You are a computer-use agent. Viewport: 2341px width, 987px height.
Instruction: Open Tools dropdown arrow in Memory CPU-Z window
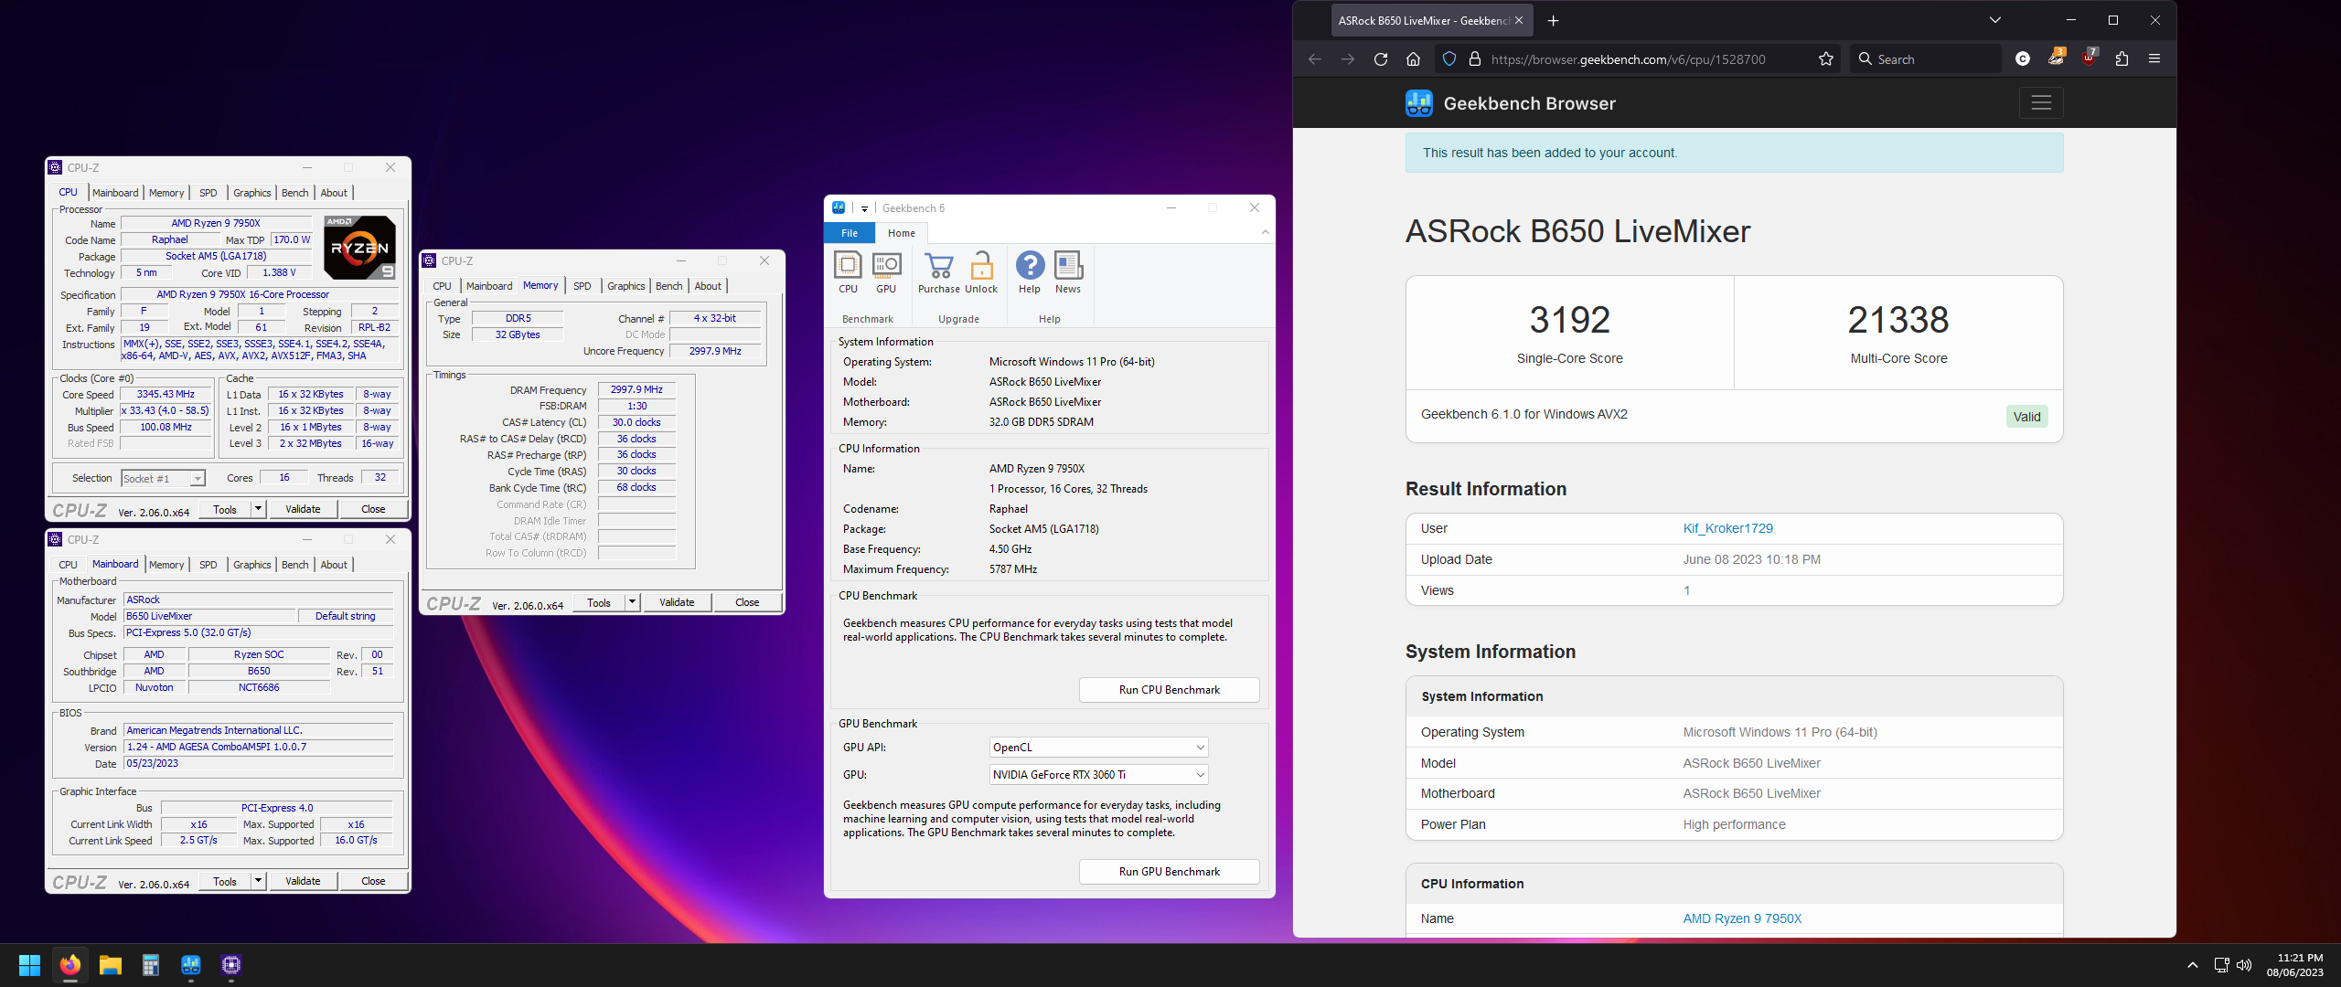coord(632,602)
